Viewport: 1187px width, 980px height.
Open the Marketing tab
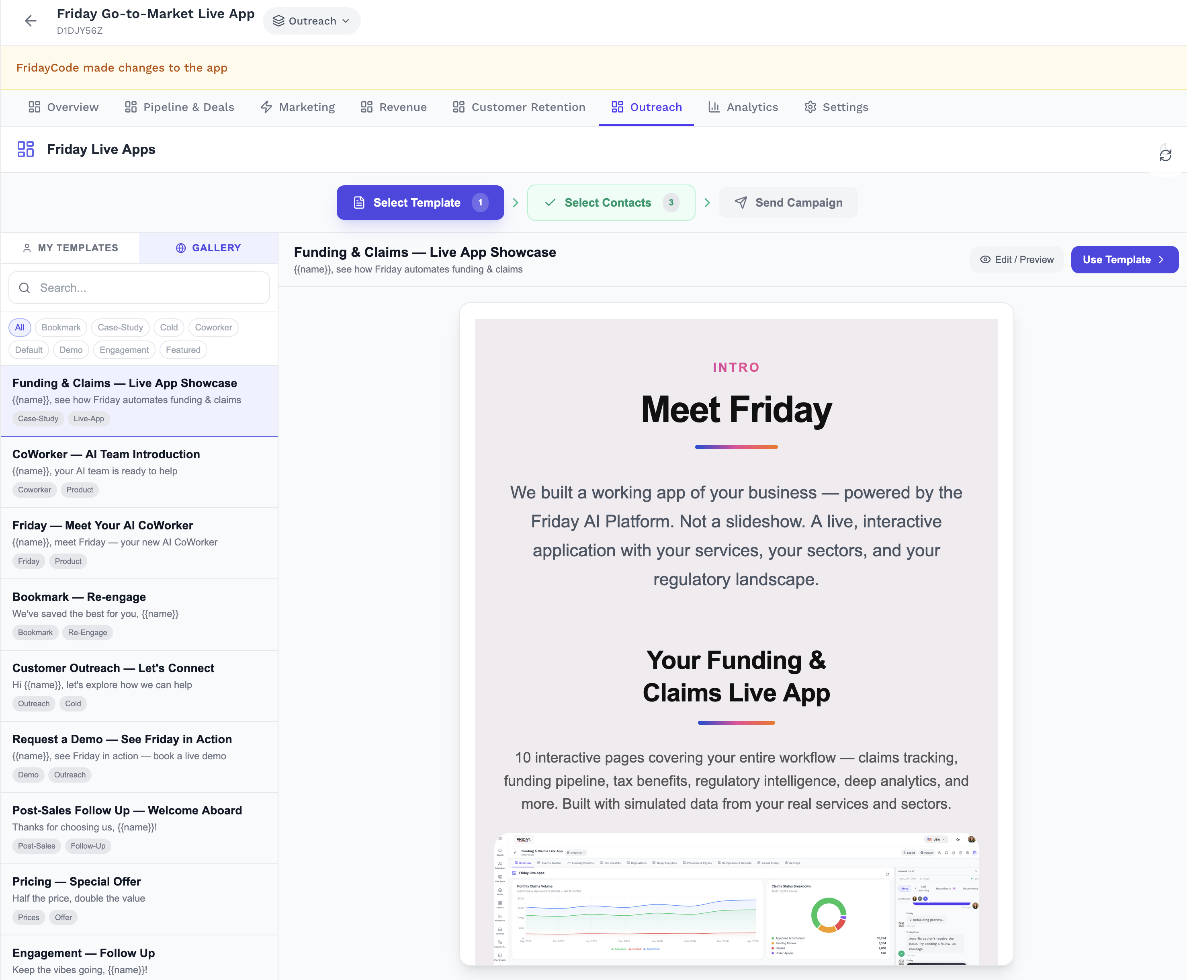point(298,107)
